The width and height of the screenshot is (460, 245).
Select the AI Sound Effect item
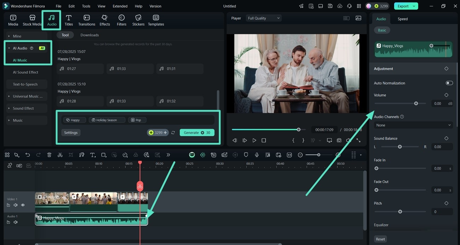[25, 72]
